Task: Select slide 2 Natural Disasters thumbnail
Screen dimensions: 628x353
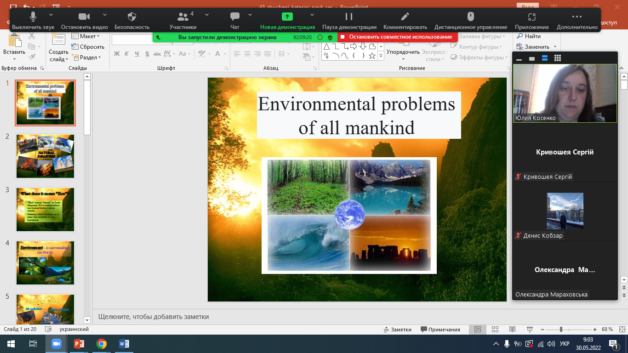Action: [45, 156]
